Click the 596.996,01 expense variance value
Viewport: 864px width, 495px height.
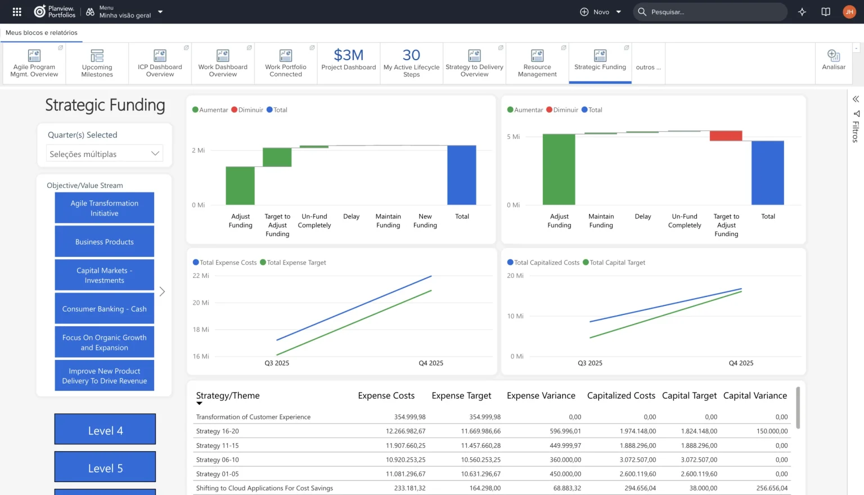pos(565,431)
